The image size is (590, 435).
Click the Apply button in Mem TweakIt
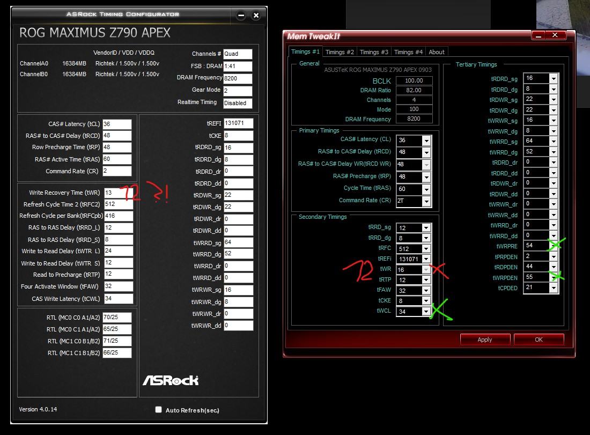click(485, 340)
